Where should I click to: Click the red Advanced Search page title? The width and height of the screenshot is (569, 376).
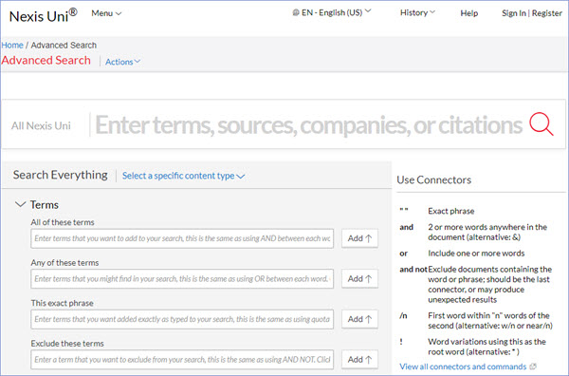click(x=46, y=61)
